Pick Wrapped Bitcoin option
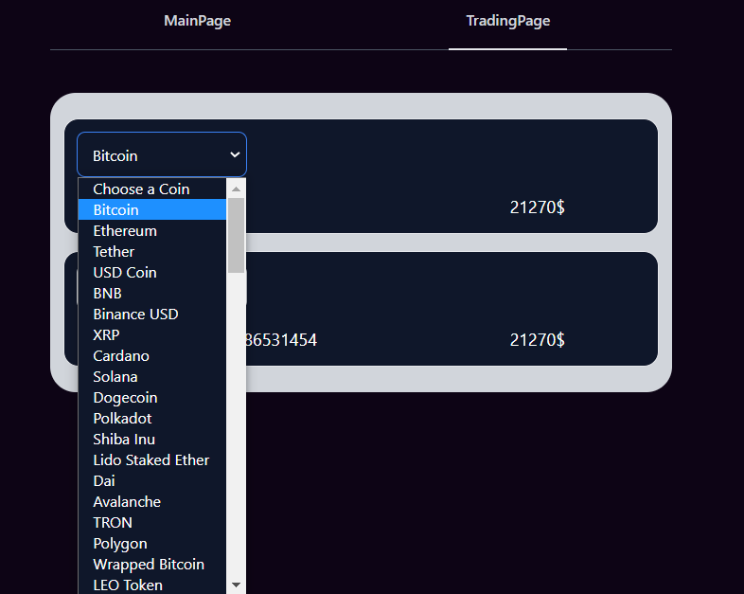The height and width of the screenshot is (594, 744). click(152, 565)
